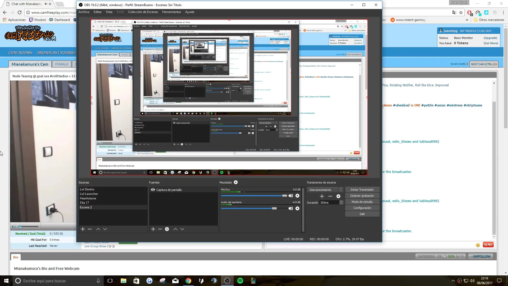508x286 pixels.
Task: Remove selected source with minus icon
Action: coord(160,229)
